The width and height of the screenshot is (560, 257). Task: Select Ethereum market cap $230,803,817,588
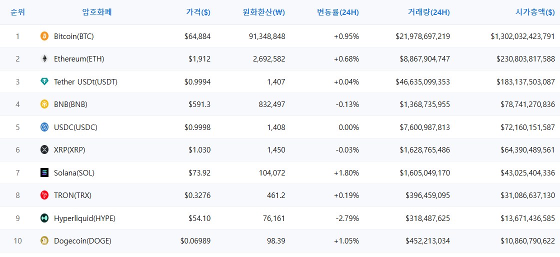[525, 59]
